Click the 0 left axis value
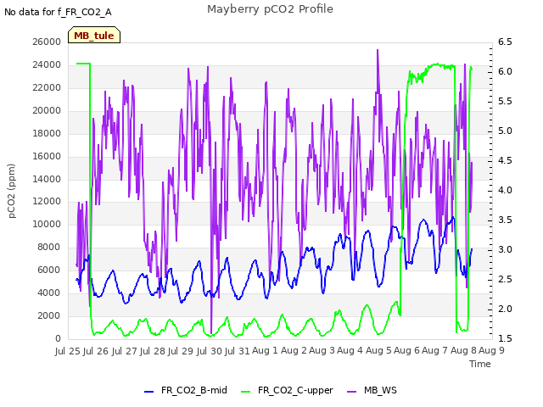Viewport: 543px width, 407px height. (58, 338)
